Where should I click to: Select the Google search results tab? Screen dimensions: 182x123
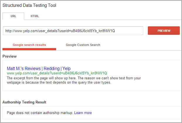(29, 45)
